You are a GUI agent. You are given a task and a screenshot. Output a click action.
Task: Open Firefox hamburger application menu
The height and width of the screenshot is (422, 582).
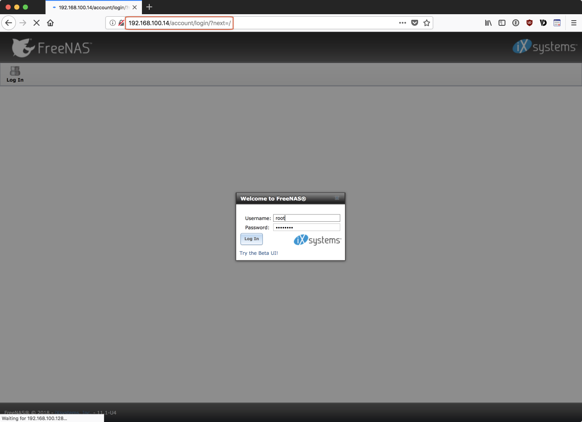click(x=573, y=23)
